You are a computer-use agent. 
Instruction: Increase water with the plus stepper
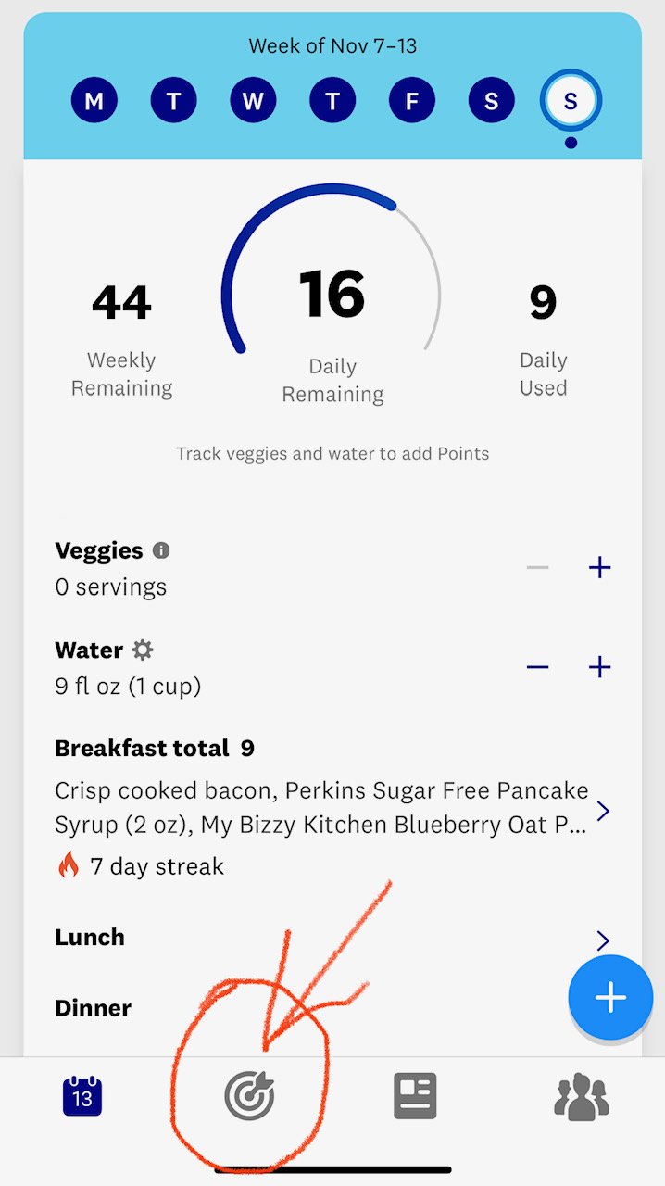[599, 666]
